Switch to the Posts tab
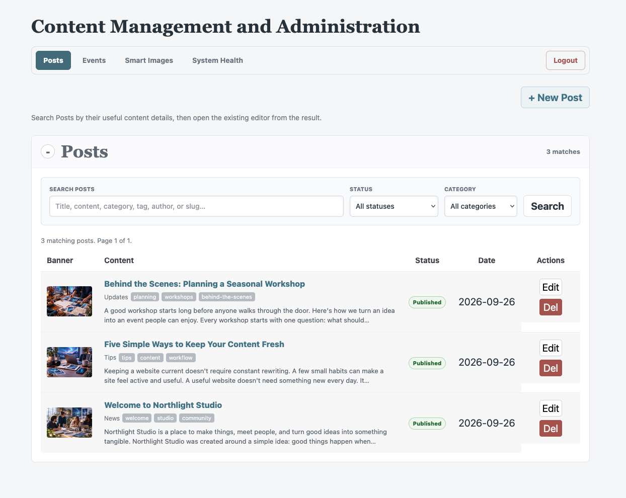The width and height of the screenshot is (626, 498). (53, 60)
